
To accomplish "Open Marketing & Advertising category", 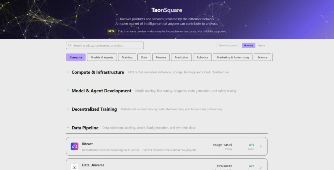I will click(x=233, y=57).
